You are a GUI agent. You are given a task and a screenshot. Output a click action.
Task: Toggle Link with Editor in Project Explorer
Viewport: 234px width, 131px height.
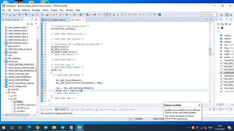click(32, 24)
